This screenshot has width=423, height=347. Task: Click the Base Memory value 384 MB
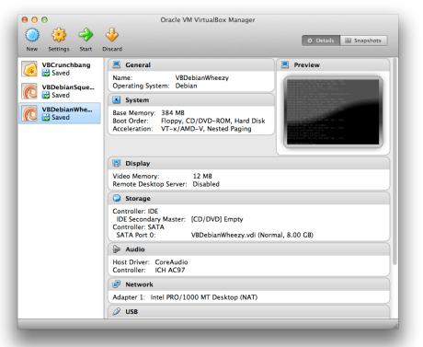173,113
